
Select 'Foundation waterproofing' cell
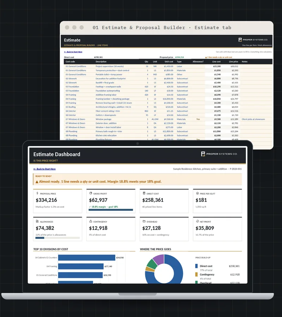click(108, 91)
